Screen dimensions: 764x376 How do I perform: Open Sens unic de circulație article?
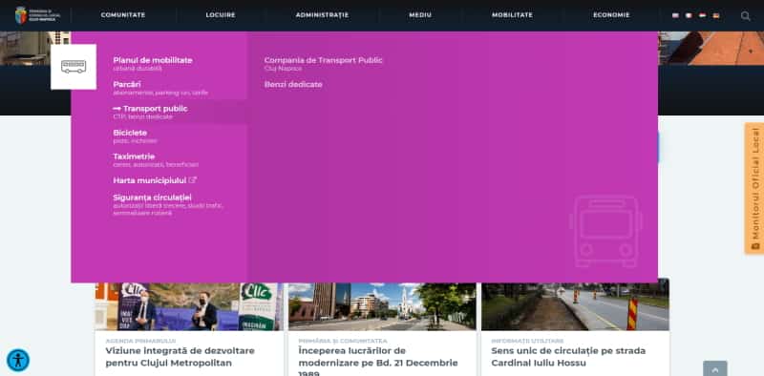[568, 357]
